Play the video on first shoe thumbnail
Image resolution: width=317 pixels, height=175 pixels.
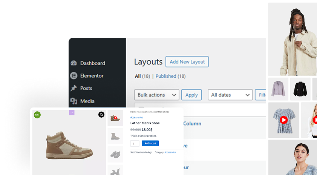115,118
